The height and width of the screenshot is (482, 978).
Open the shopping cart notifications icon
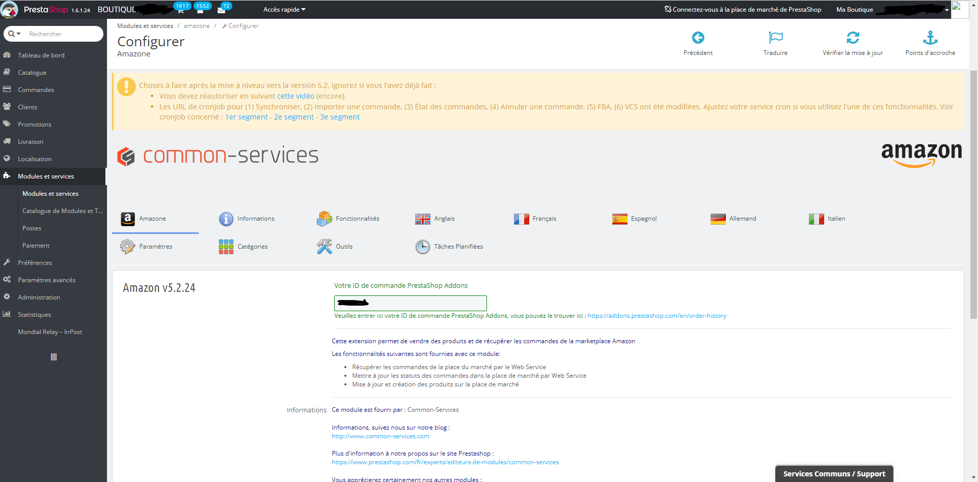point(181,10)
